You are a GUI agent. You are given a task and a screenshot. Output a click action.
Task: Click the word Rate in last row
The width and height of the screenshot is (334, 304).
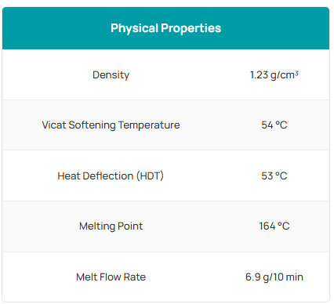[x=135, y=277]
